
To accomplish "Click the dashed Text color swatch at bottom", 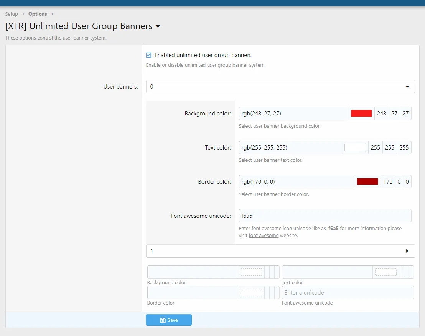I will coord(386,272).
